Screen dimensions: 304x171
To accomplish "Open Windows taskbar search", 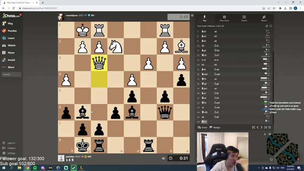I will pos(11,168).
